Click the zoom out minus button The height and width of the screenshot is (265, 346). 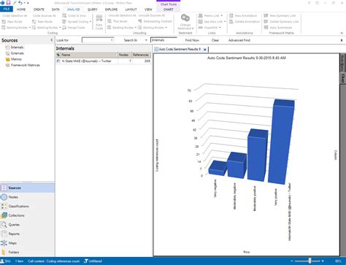pos(292,261)
